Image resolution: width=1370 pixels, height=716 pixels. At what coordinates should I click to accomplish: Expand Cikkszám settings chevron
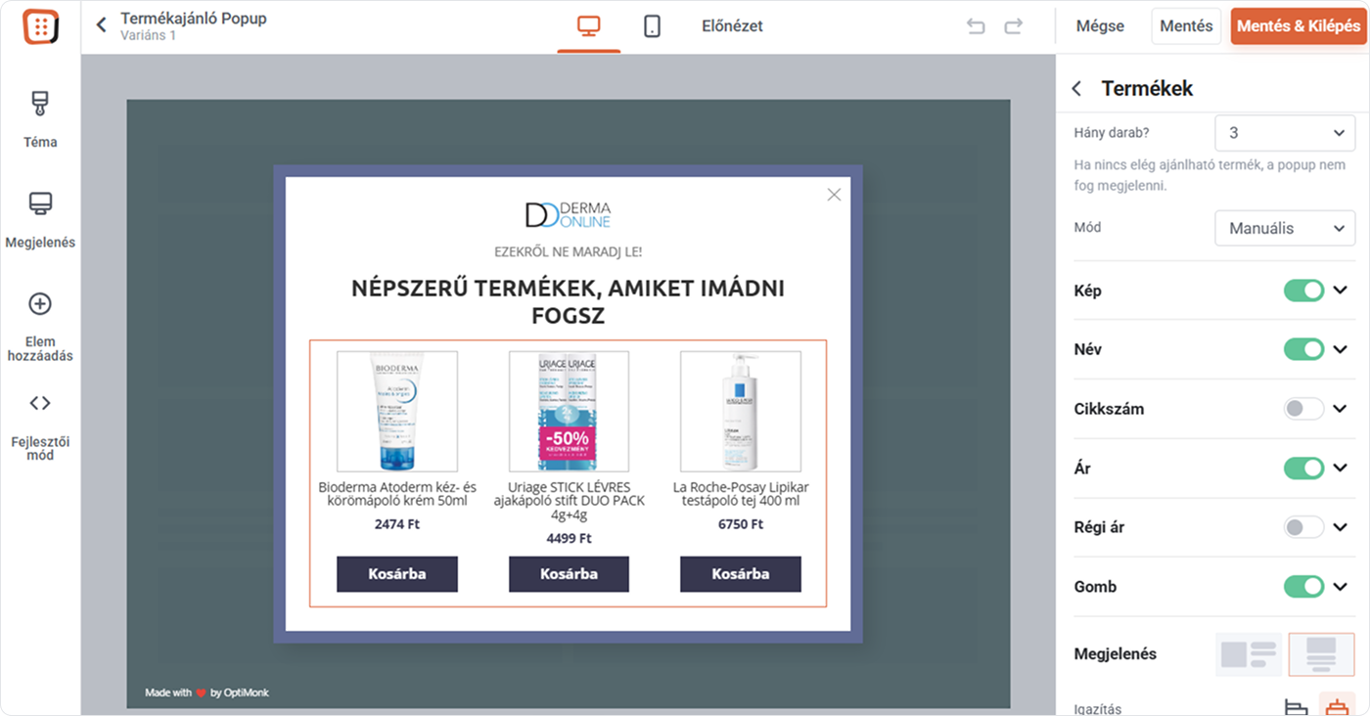pos(1341,409)
